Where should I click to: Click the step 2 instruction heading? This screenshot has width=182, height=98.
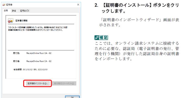click(x=137, y=8)
